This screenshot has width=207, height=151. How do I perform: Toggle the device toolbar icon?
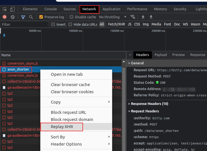(x=13, y=9)
